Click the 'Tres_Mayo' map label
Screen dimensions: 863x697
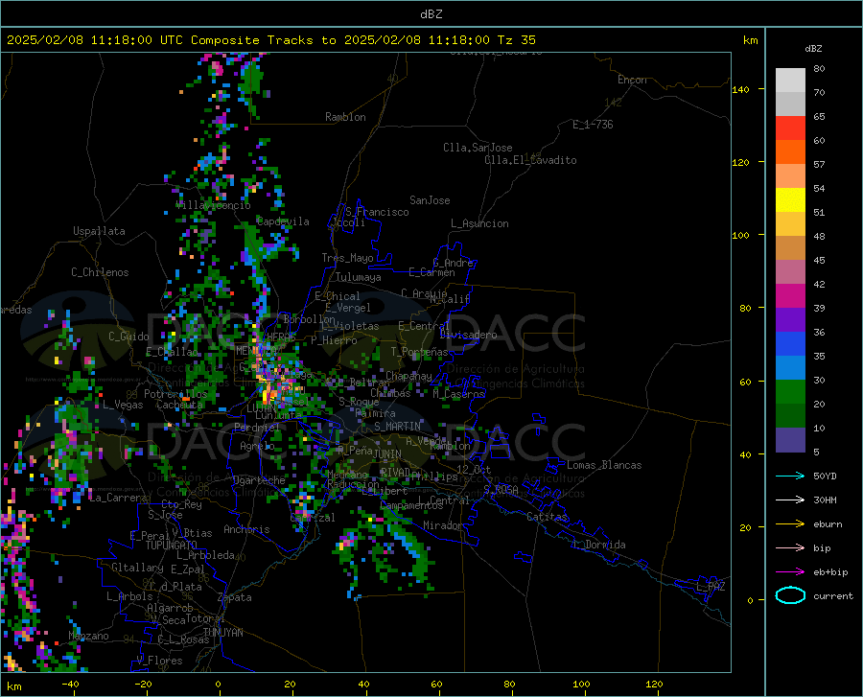tap(347, 258)
